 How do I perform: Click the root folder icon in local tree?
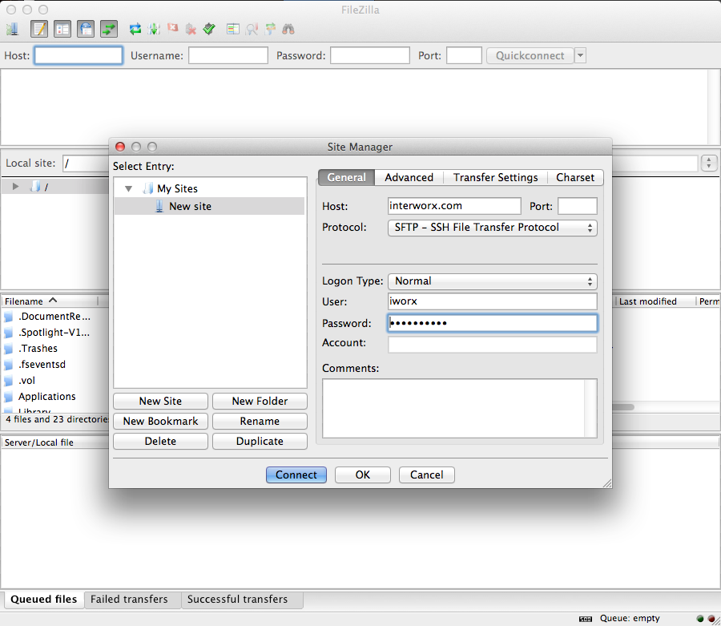35,186
